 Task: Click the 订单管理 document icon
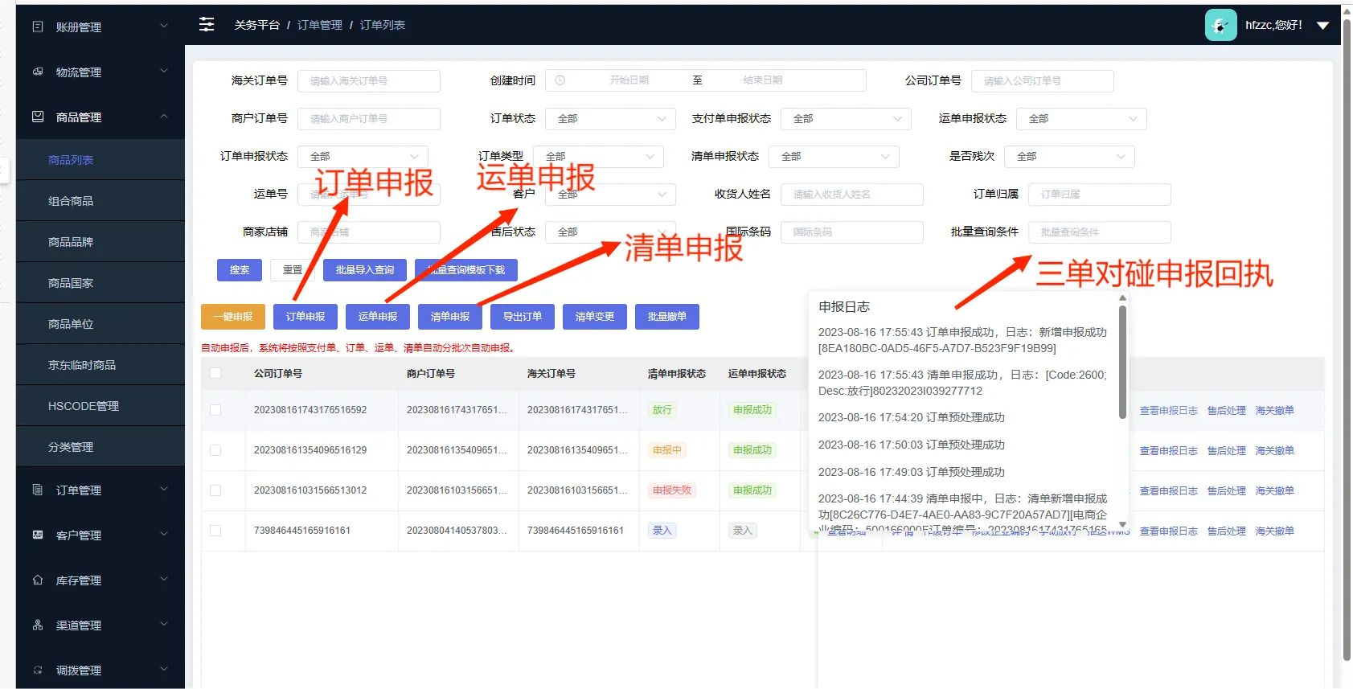38,490
